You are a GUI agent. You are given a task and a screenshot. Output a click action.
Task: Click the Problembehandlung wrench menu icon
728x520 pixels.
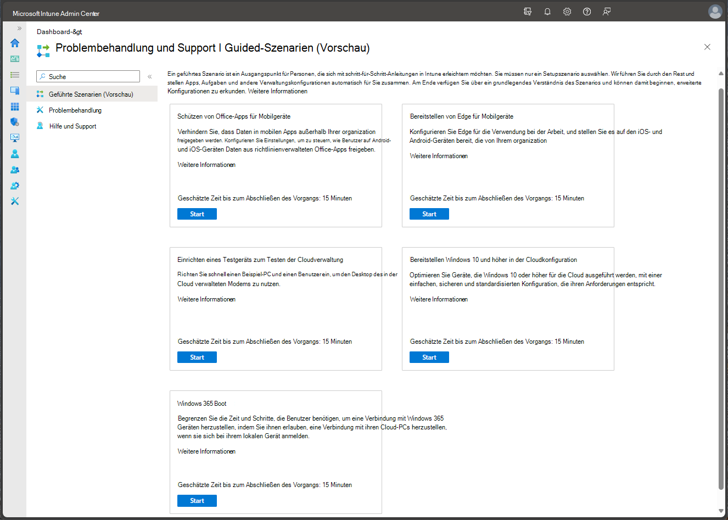pyautogui.click(x=40, y=110)
